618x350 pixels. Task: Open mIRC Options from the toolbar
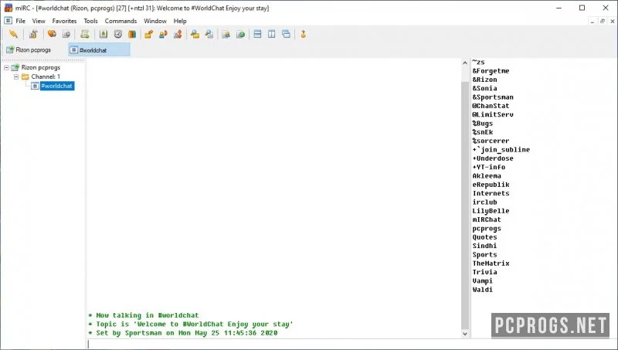tap(33, 34)
